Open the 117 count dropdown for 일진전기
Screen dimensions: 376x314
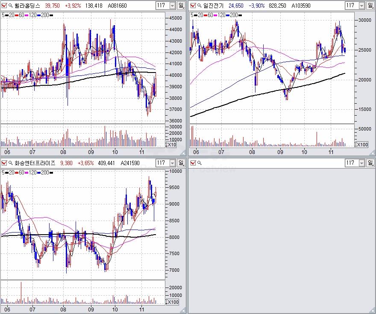point(361,6)
